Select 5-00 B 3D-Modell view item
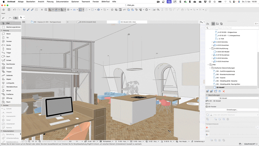 click(223, 52)
